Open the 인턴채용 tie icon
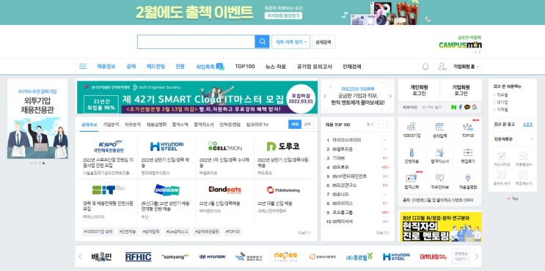 (412, 152)
